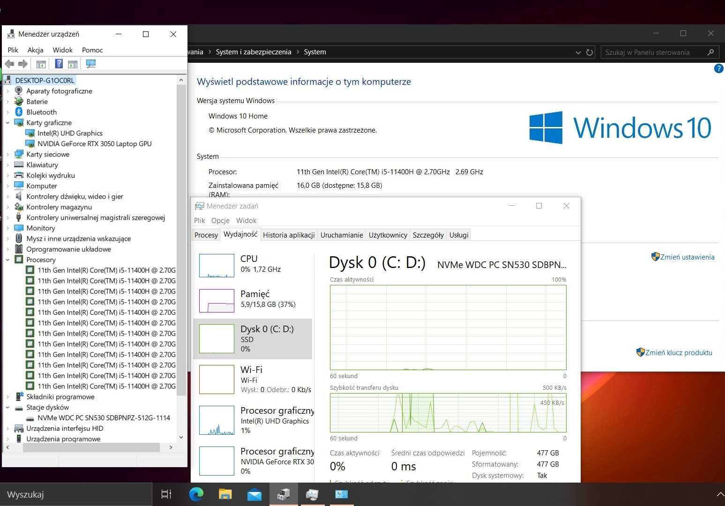Click the blue Help icon in Device Manager toolbar

[x=59, y=64]
